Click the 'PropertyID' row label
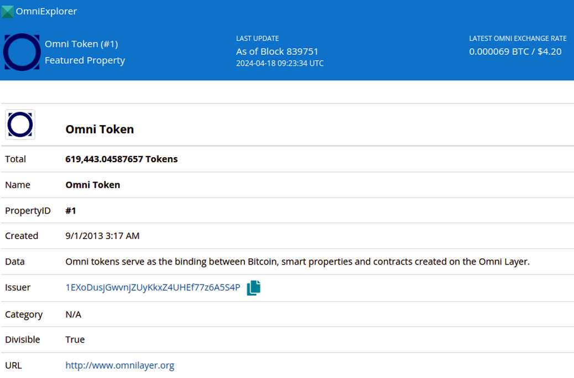The height and width of the screenshot is (378, 574). pyautogui.click(x=28, y=211)
